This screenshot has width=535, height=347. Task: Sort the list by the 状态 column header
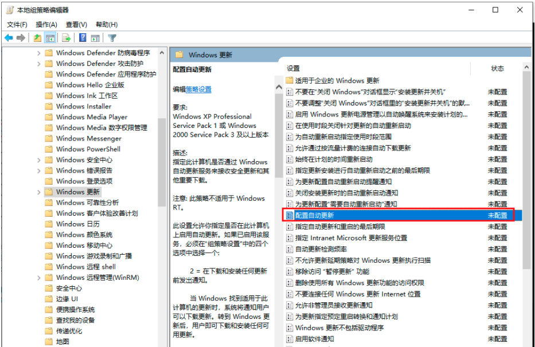click(x=497, y=68)
